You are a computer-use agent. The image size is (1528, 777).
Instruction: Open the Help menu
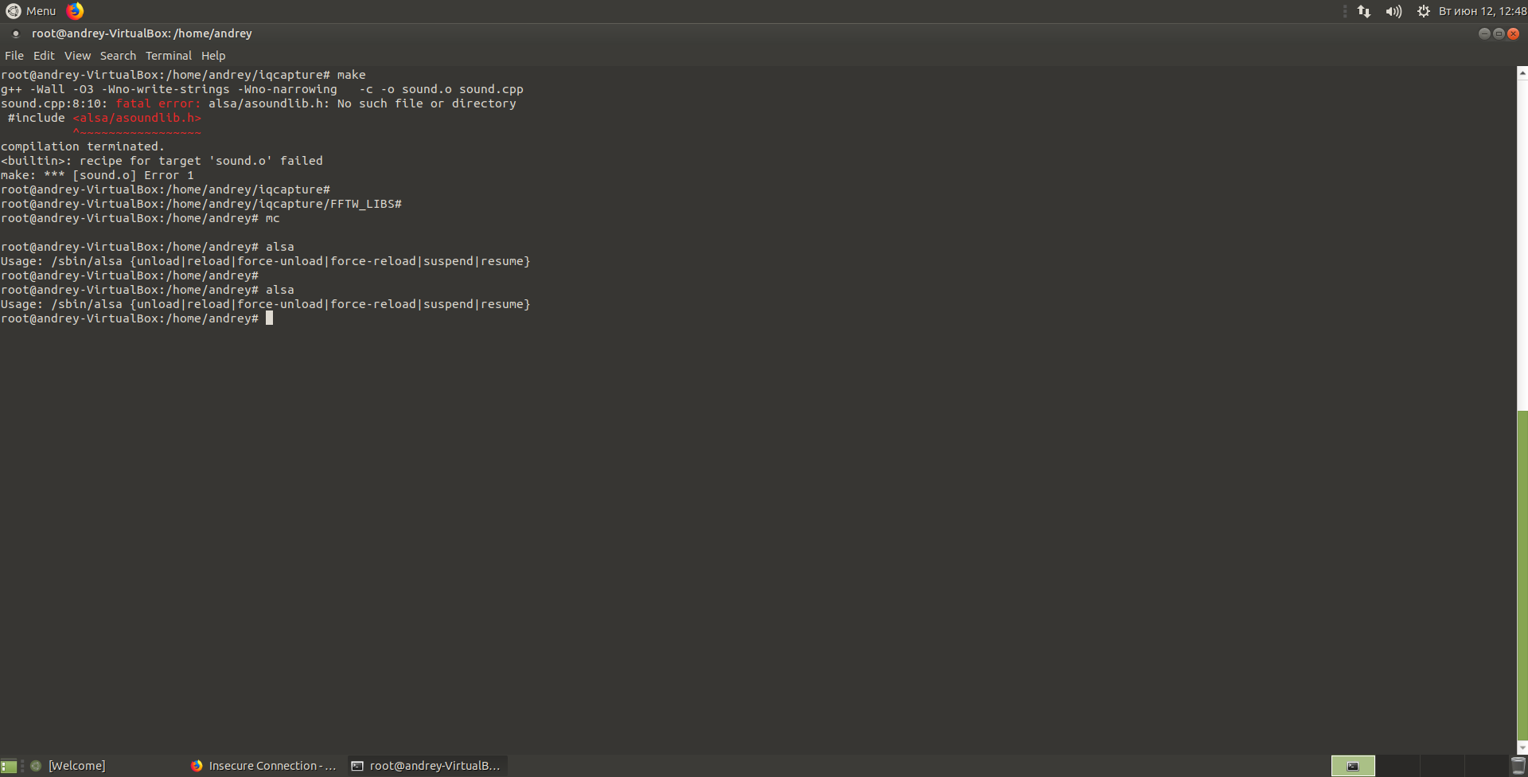click(x=213, y=56)
